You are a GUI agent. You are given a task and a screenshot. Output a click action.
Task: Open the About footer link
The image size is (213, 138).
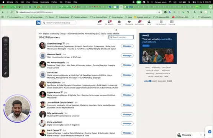147,67
